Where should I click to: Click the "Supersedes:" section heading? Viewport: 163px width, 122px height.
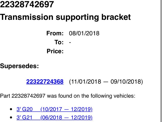coord(19,66)
